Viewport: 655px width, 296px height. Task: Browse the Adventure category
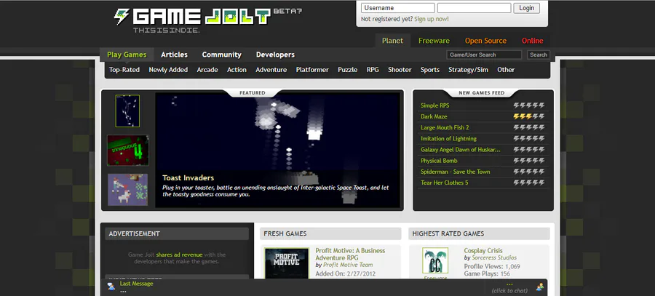click(x=271, y=70)
